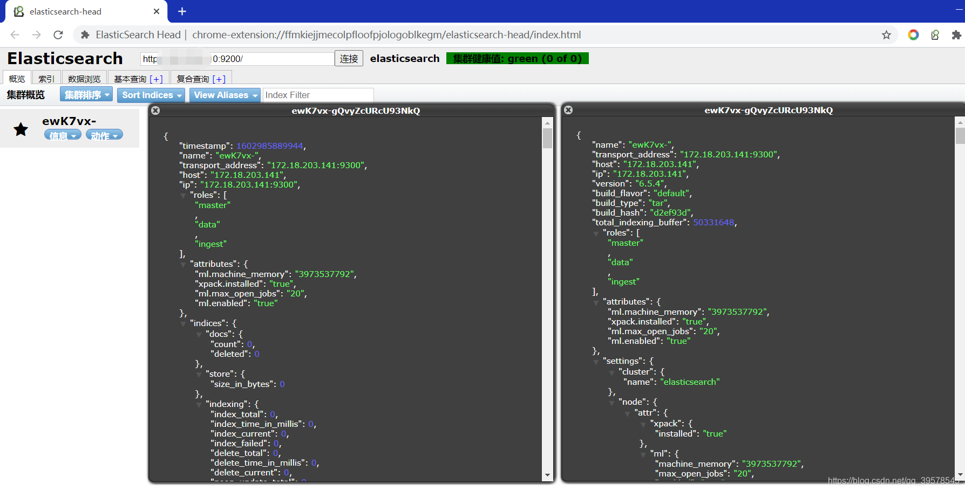Click the version value "6.5.4"
The width and height of the screenshot is (965, 491).
pos(649,184)
